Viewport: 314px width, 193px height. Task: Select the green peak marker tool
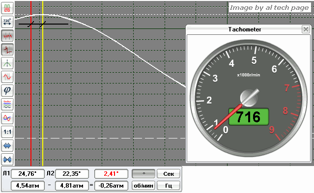click(7, 63)
